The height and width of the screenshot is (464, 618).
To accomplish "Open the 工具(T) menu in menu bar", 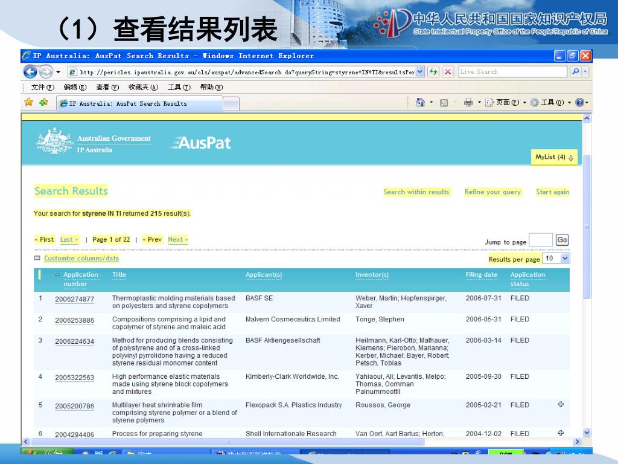I will 179,87.
